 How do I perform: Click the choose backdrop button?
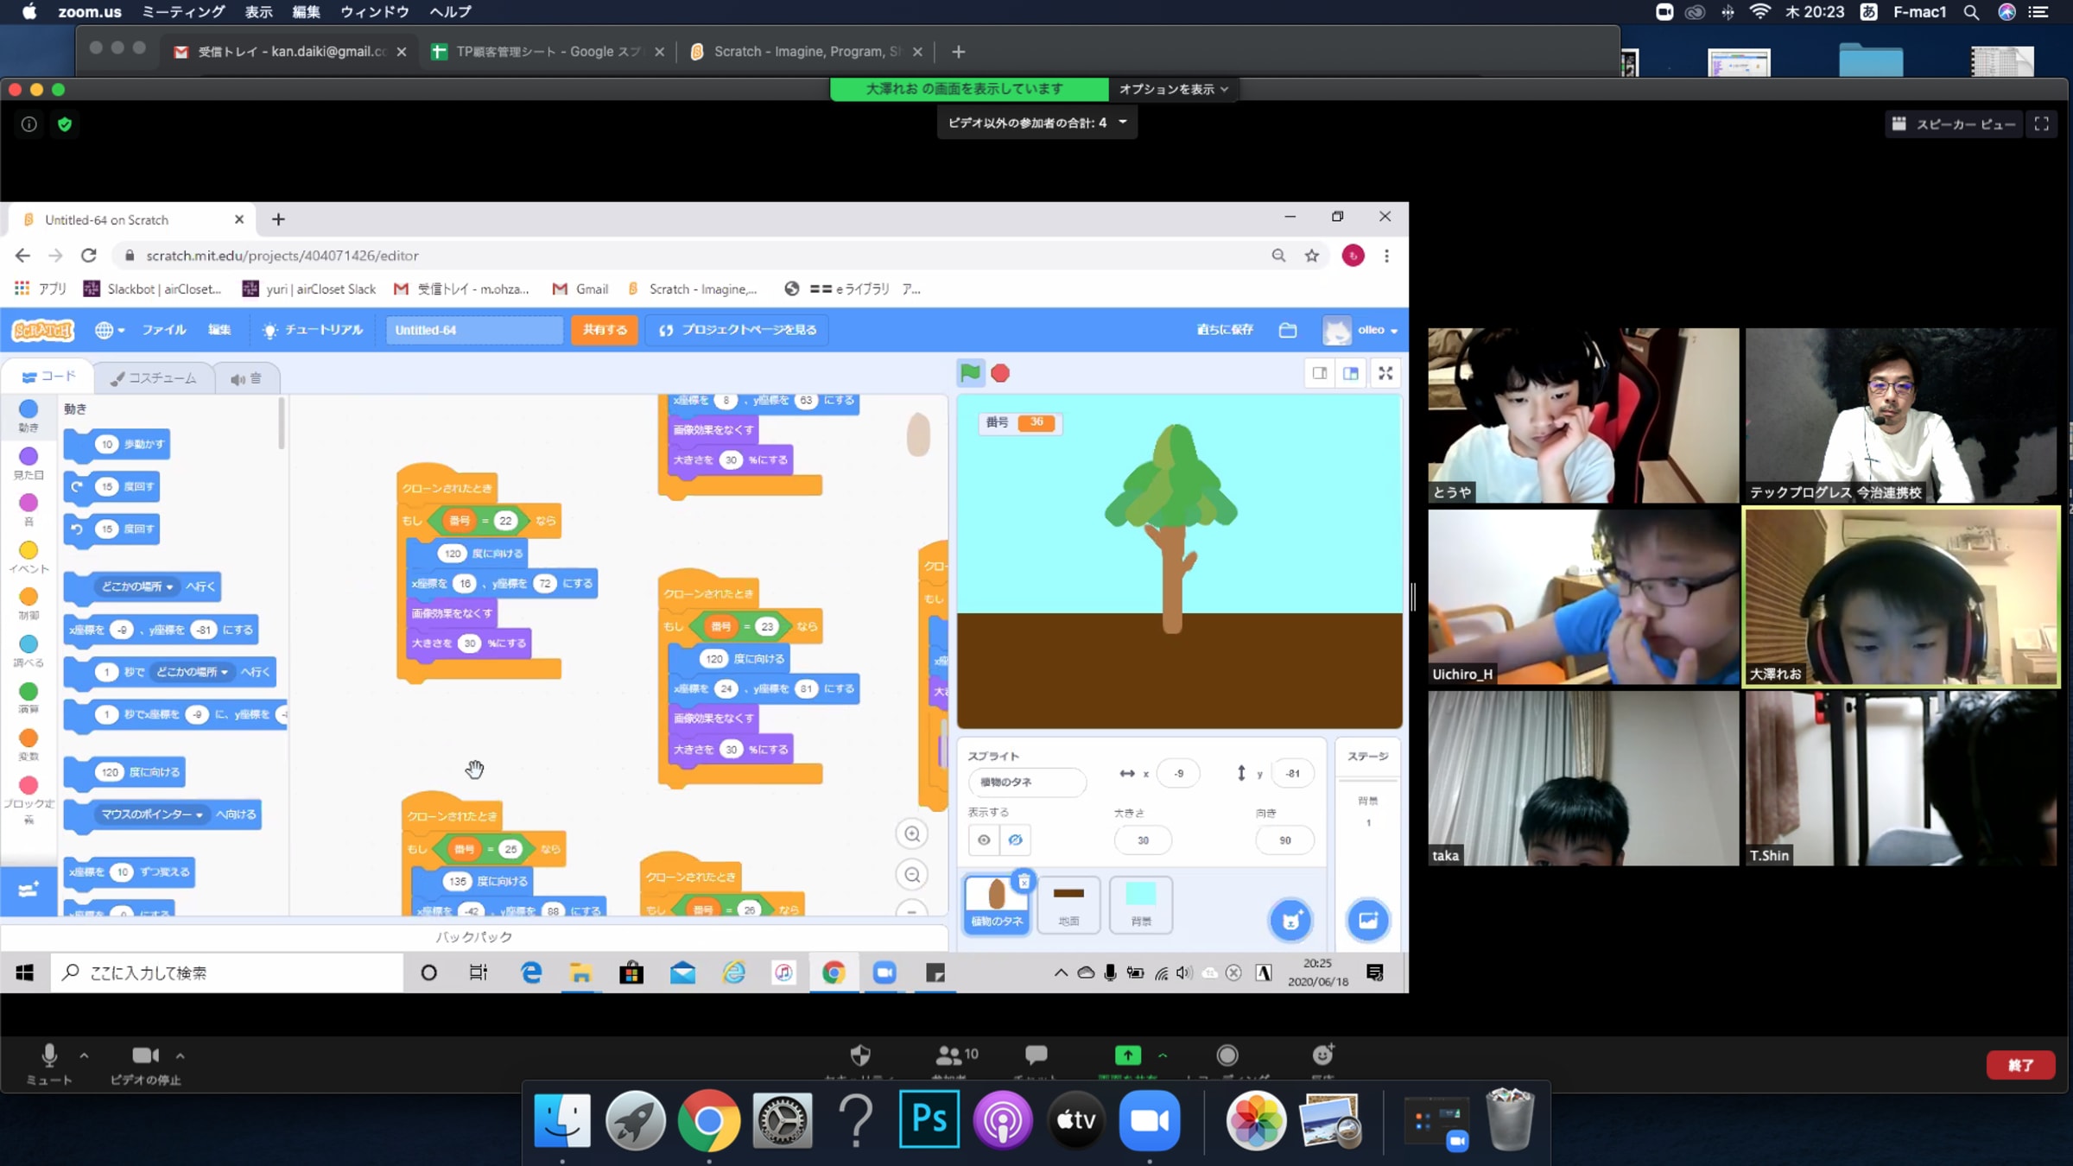pyautogui.click(x=1367, y=920)
